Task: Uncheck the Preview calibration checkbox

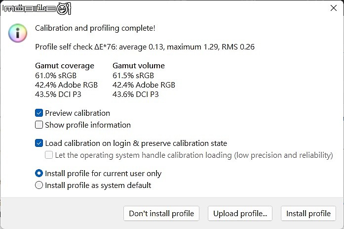Action: [39, 113]
